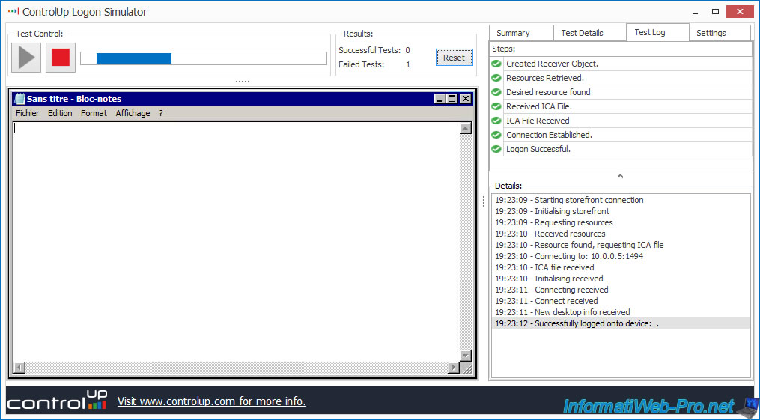Click the ControlUp app icon in the title bar
This screenshot has width=760, height=420.
(x=13, y=11)
